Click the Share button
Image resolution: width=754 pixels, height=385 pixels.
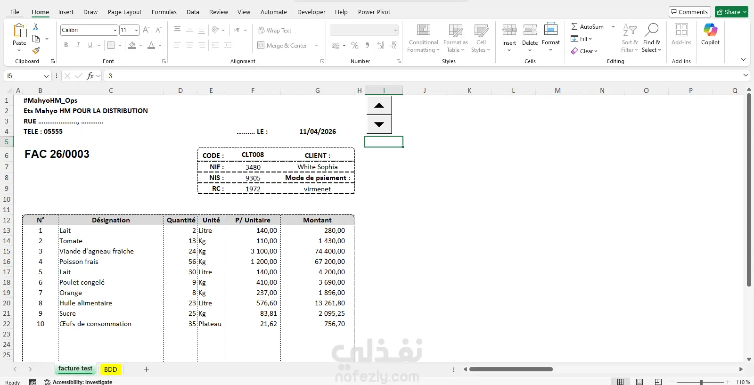pos(731,12)
